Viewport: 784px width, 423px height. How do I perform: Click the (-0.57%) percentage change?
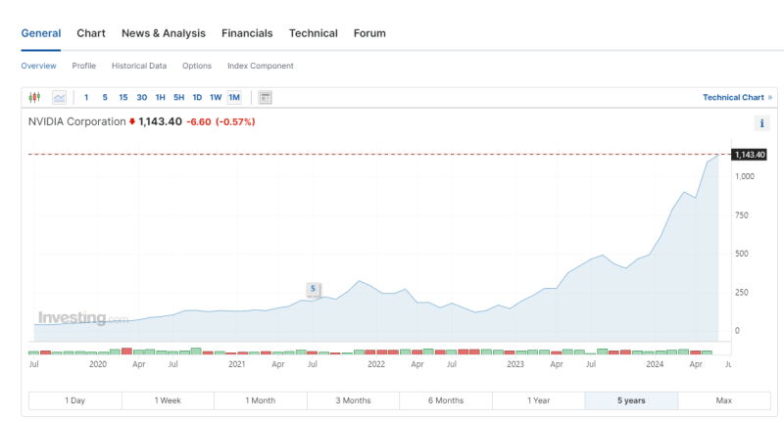tap(235, 121)
